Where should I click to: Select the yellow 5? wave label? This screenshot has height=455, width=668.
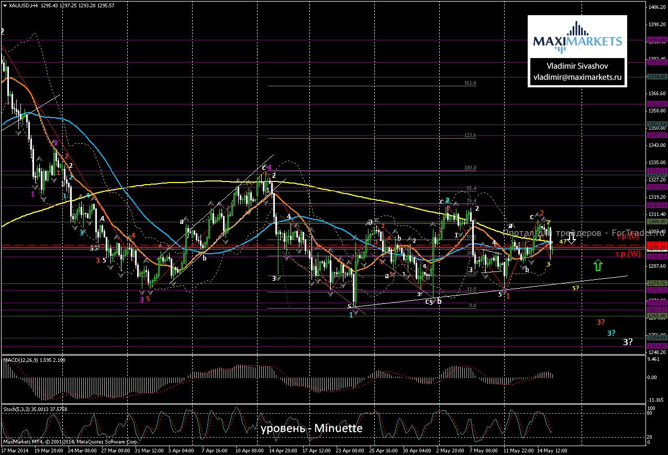click(575, 288)
